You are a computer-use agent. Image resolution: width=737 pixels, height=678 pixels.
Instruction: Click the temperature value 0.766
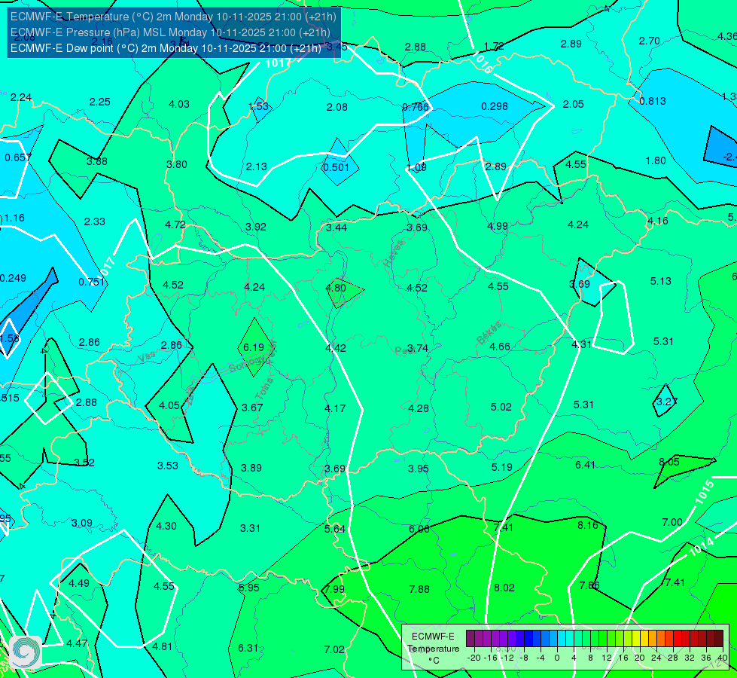[416, 107]
